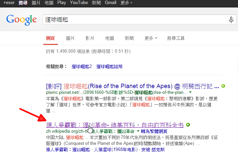Click the microphone voice search icon

coord(231,20)
